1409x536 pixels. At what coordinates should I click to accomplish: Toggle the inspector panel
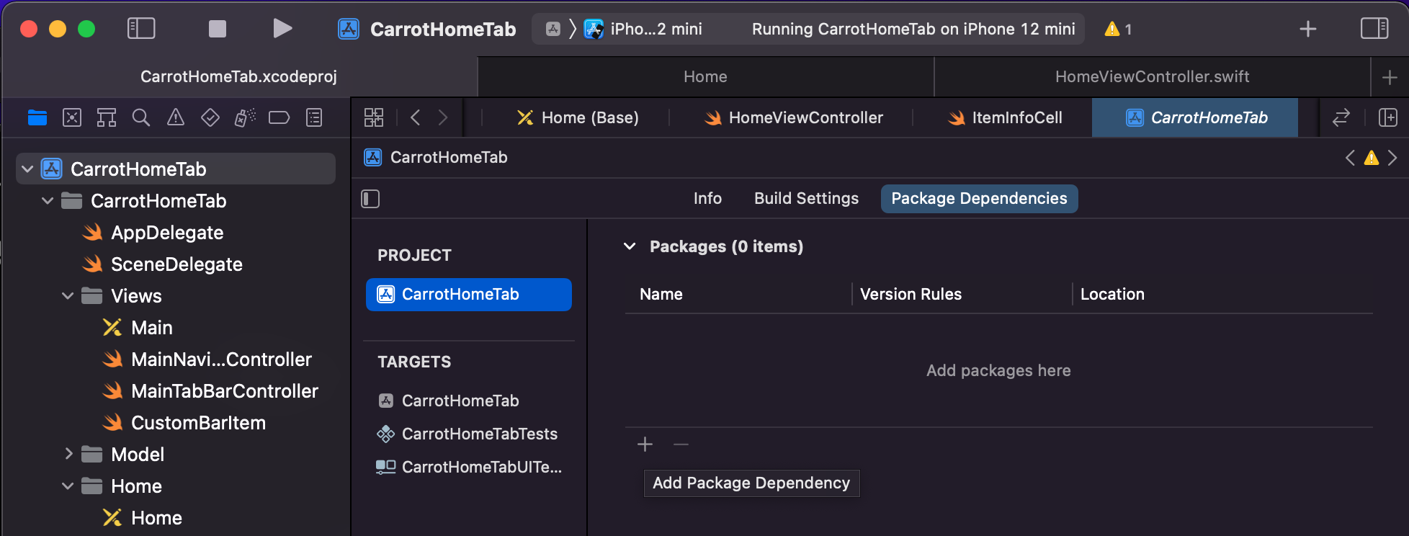(1374, 29)
